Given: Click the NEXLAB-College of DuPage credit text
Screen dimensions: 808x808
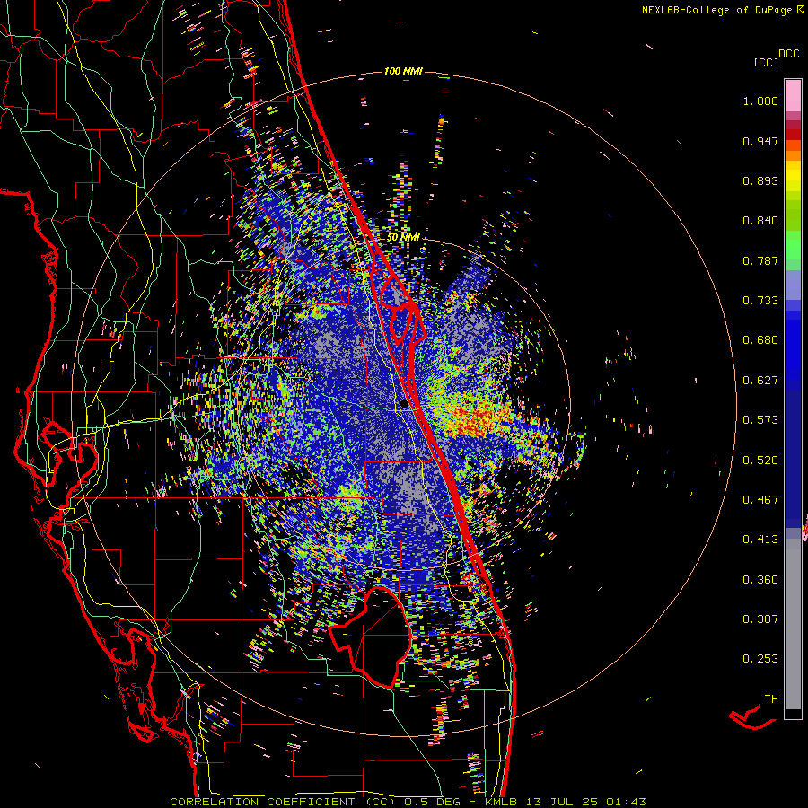Looking at the screenshot, I should [717, 10].
